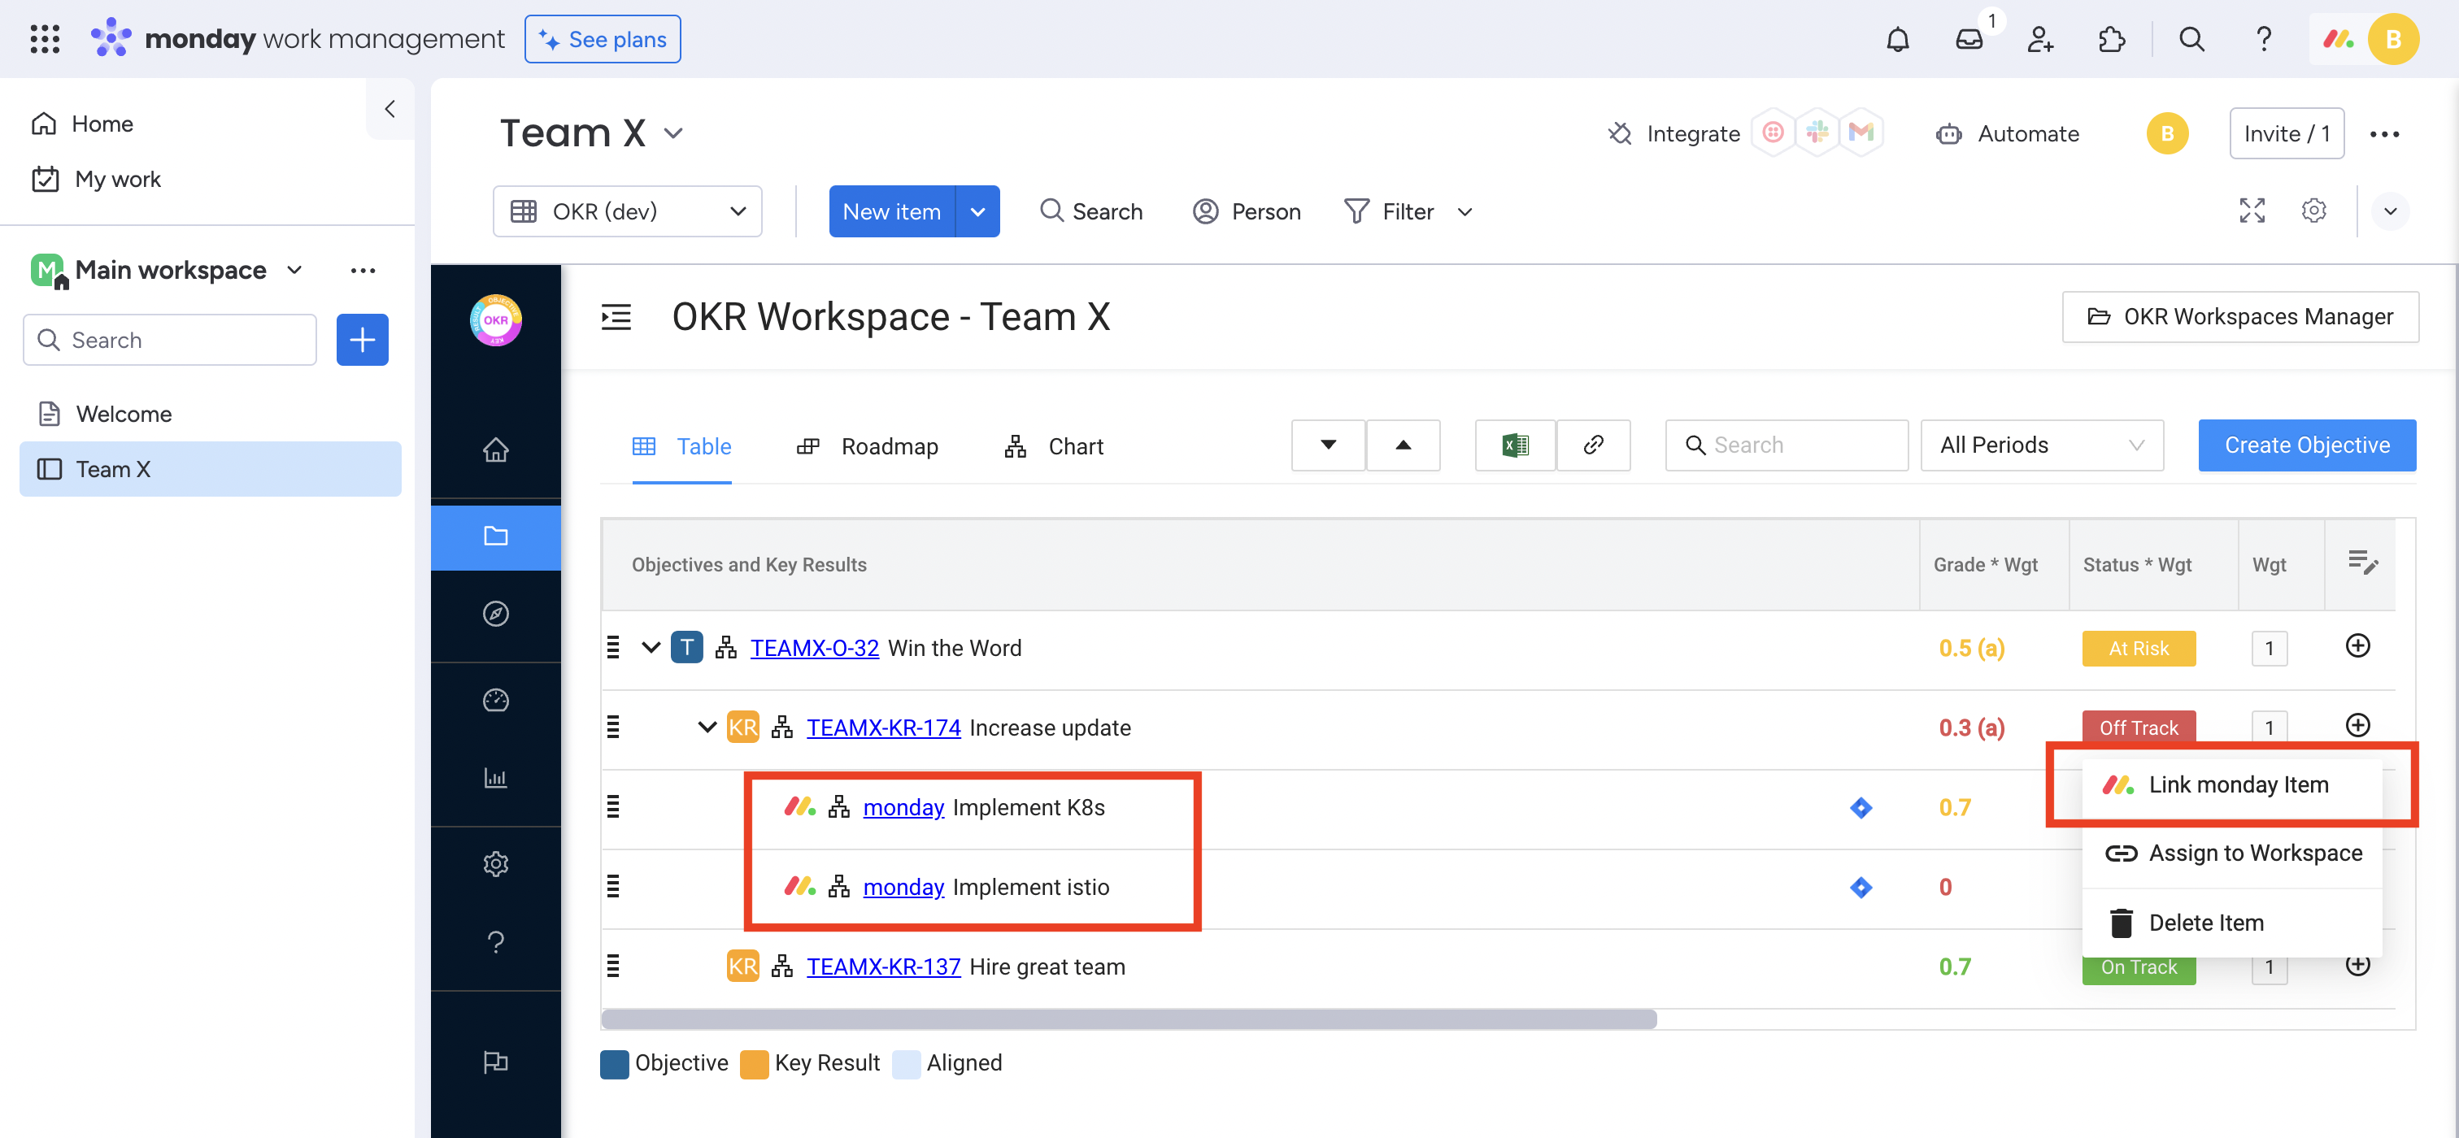This screenshot has height=1138, width=2459.
Task: Open the dashboard gauge icon in sidebar
Action: point(495,700)
